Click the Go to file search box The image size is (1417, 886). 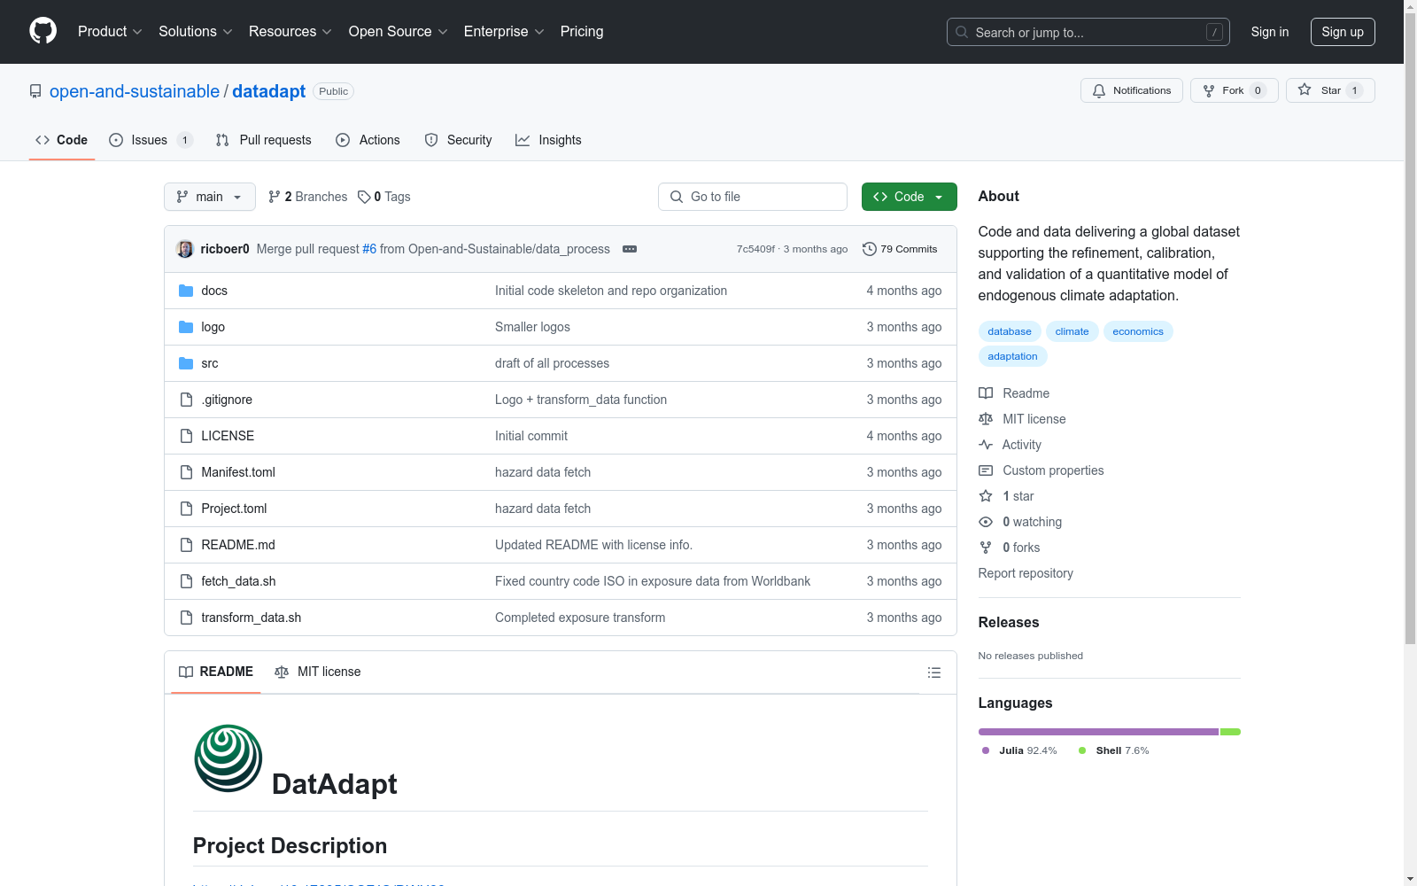[x=753, y=197]
